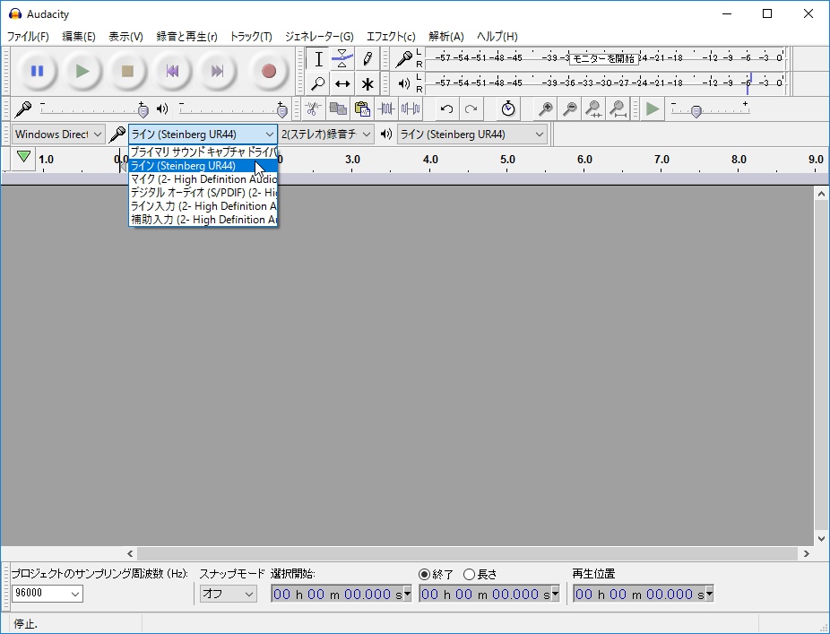The width and height of the screenshot is (830, 634).
Task: Click the green timeline quick-play triangle
Action: (23, 157)
